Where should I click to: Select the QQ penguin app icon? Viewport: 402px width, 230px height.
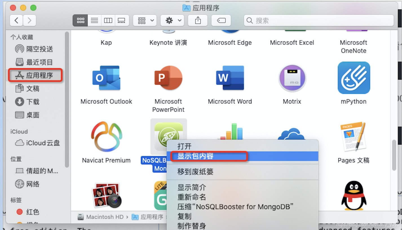[354, 195]
